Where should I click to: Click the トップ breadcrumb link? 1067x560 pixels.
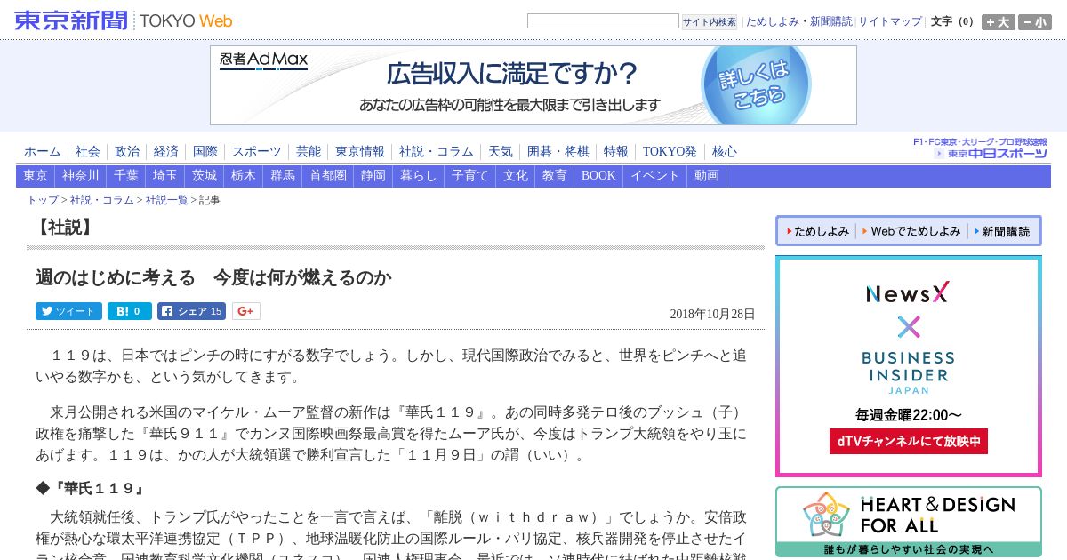pos(43,200)
